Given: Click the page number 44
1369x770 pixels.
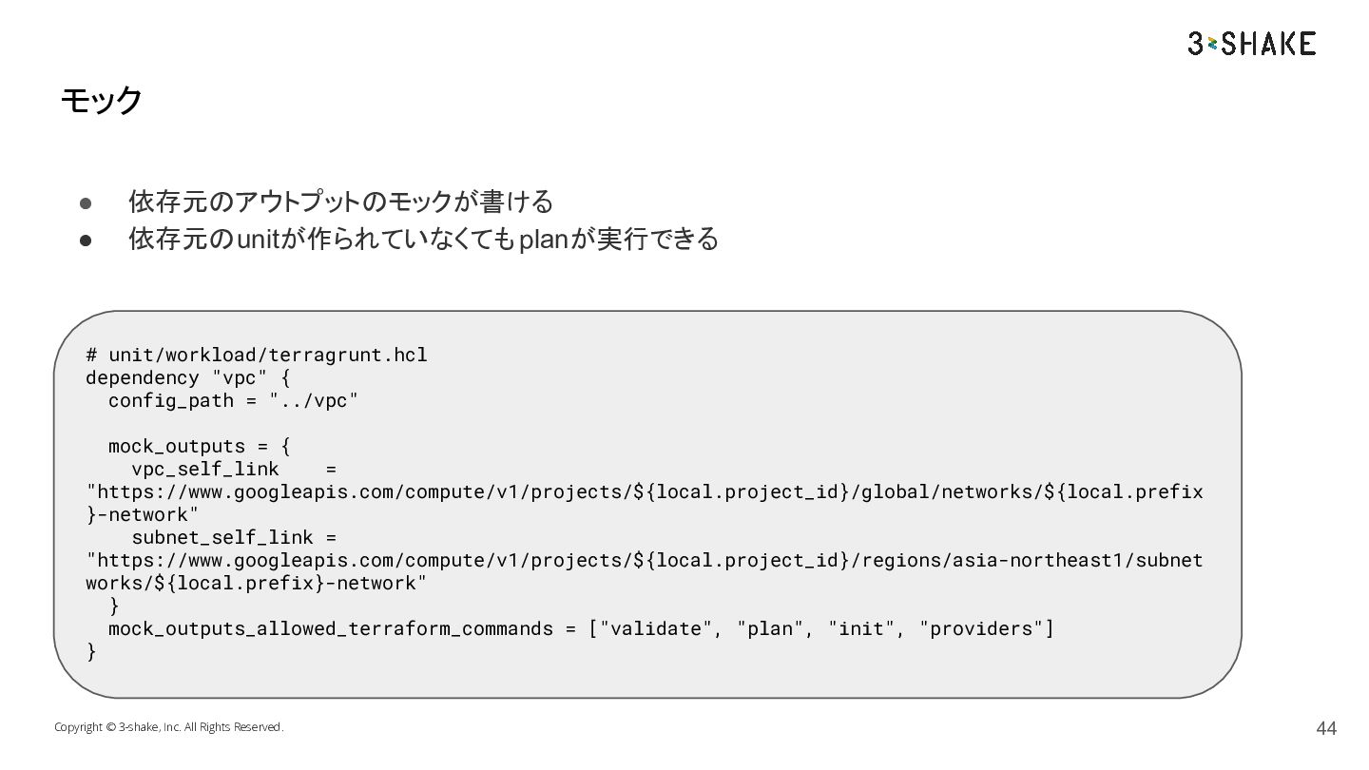Looking at the screenshot, I should coord(1326,728).
